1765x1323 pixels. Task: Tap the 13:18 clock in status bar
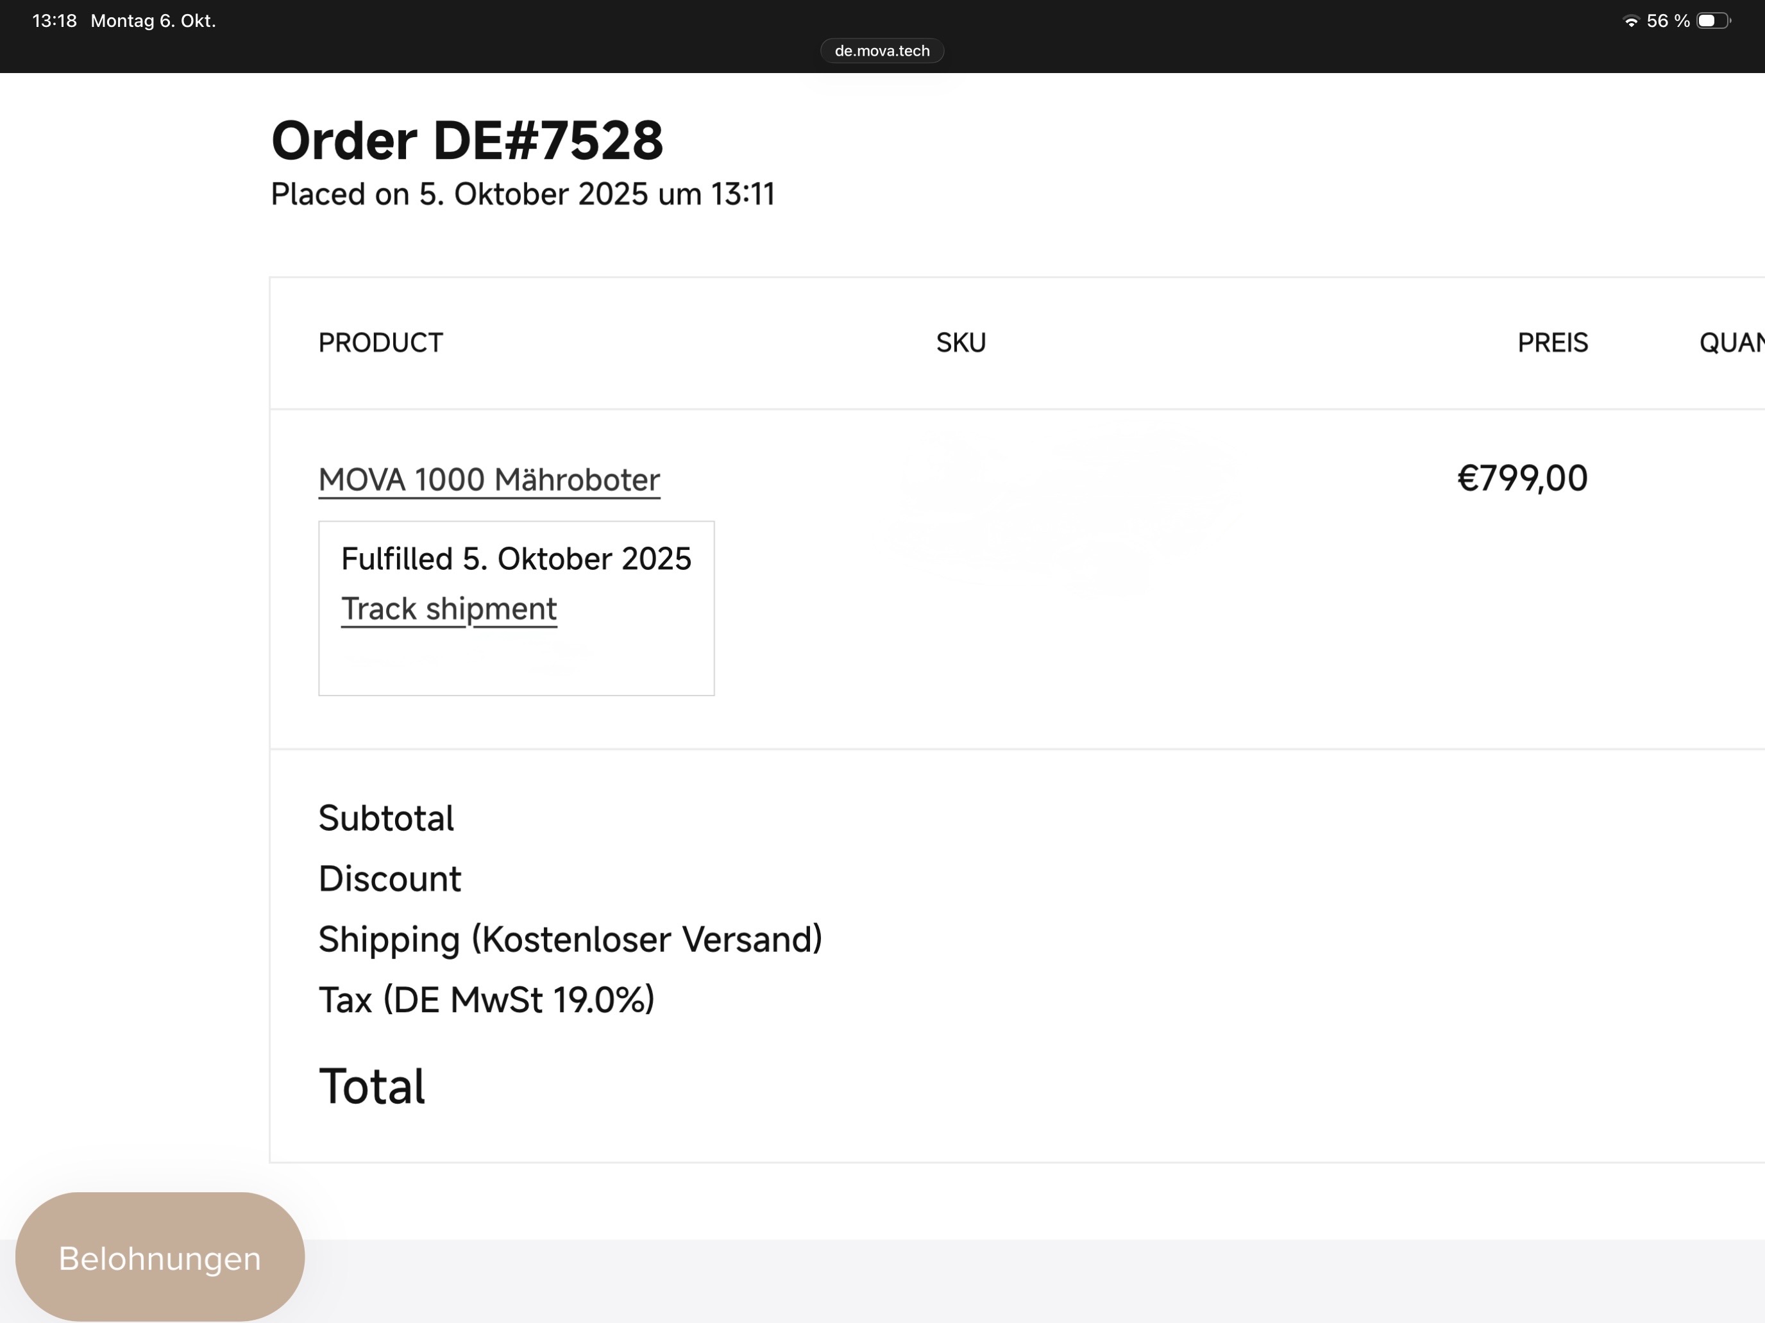click(x=55, y=22)
